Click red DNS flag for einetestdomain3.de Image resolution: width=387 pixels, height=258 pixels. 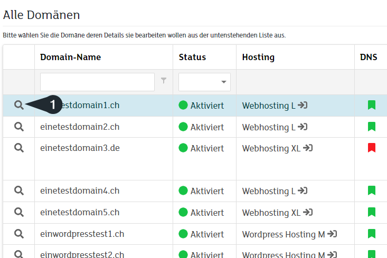pyautogui.click(x=372, y=148)
